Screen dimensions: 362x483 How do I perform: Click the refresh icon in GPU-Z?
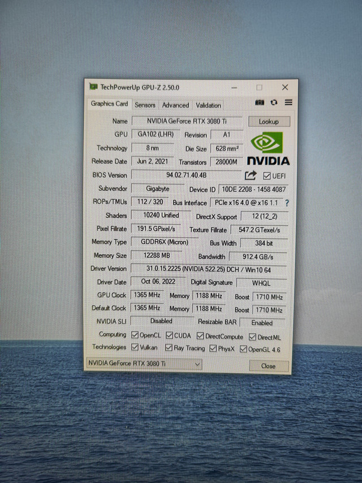274,102
